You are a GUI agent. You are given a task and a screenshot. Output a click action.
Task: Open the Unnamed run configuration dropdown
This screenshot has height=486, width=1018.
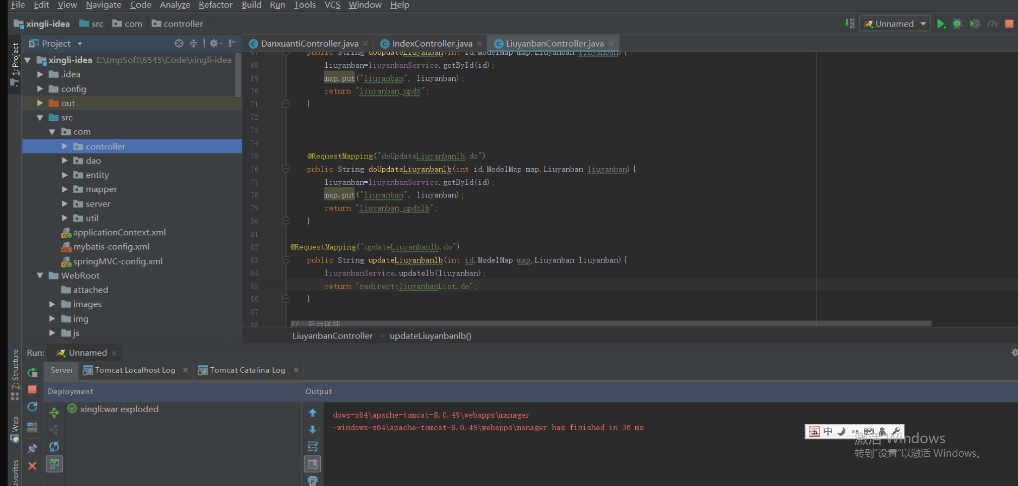coord(895,24)
